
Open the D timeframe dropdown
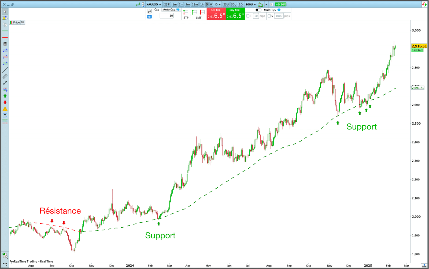click(x=218, y=4)
